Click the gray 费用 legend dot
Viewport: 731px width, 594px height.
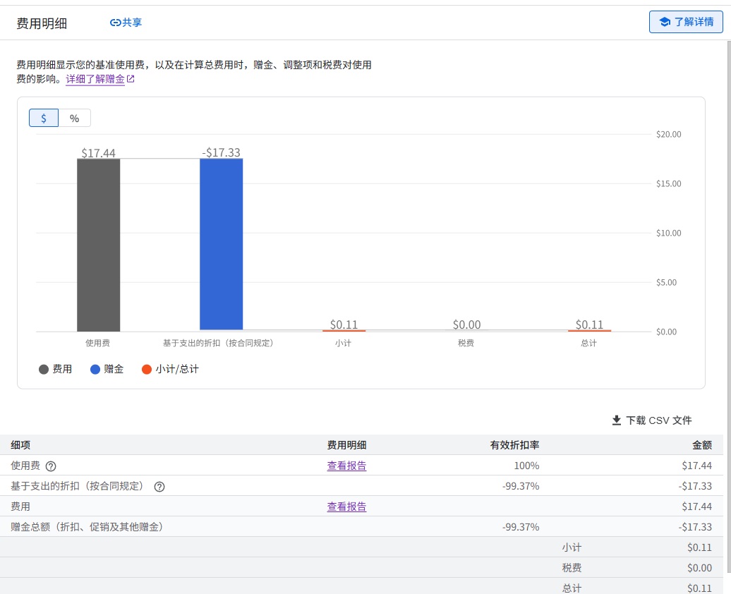point(44,369)
